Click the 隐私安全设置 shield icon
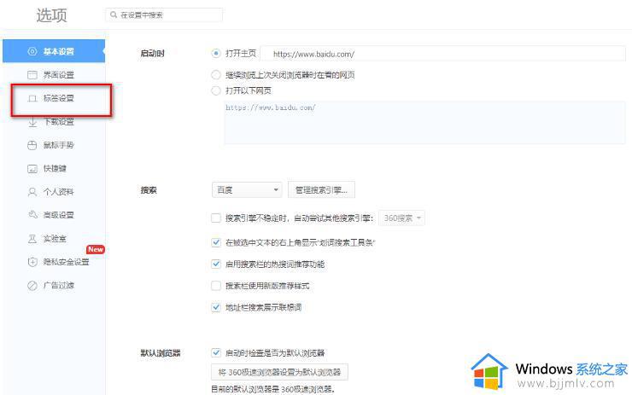The width and height of the screenshot is (632, 395). point(32,262)
